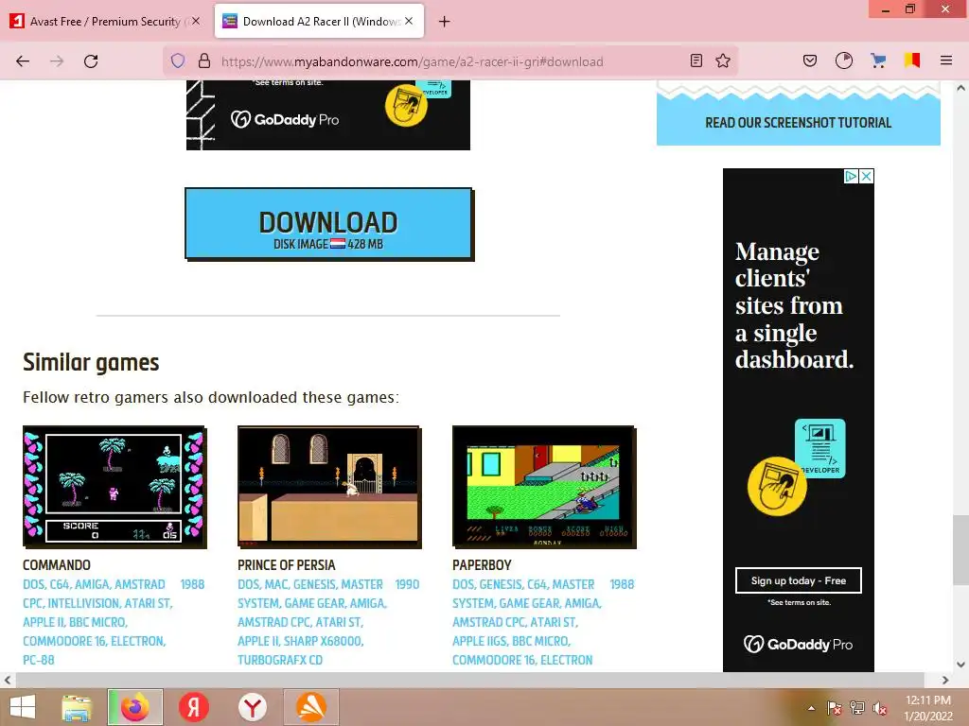Click the year 1990 next to Prince of Persia
This screenshot has height=726, width=969.
pos(407,584)
